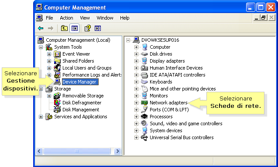
Task: Expand the Event Viewer tree node
Action: [x=49, y=54]
